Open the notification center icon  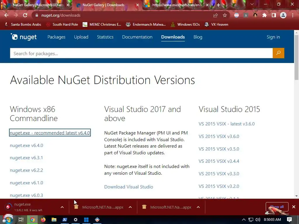pyautogui.click(x=289, y=220)
